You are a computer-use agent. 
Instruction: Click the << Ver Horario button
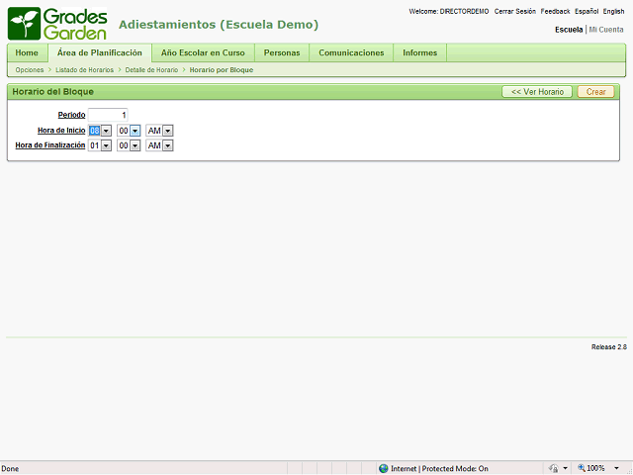(537, 92)
